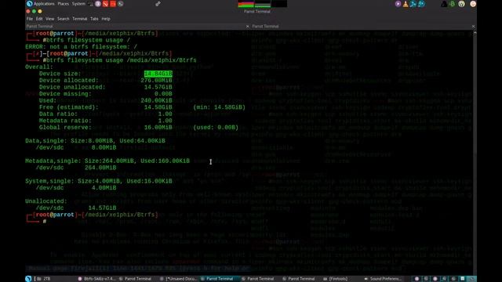Click the yellow-green round tray icon

(x=461, y=4)
